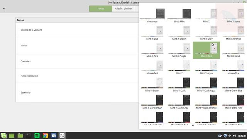The image size is (247, 139).
Task: Open the Wi-Fi network tray icon
Action: (x=230, y=136)
